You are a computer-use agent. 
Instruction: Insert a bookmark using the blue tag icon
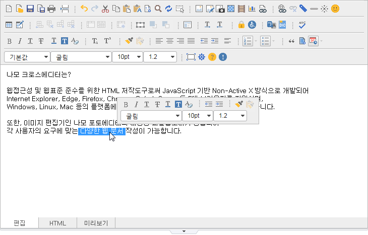tap(303, 9)
